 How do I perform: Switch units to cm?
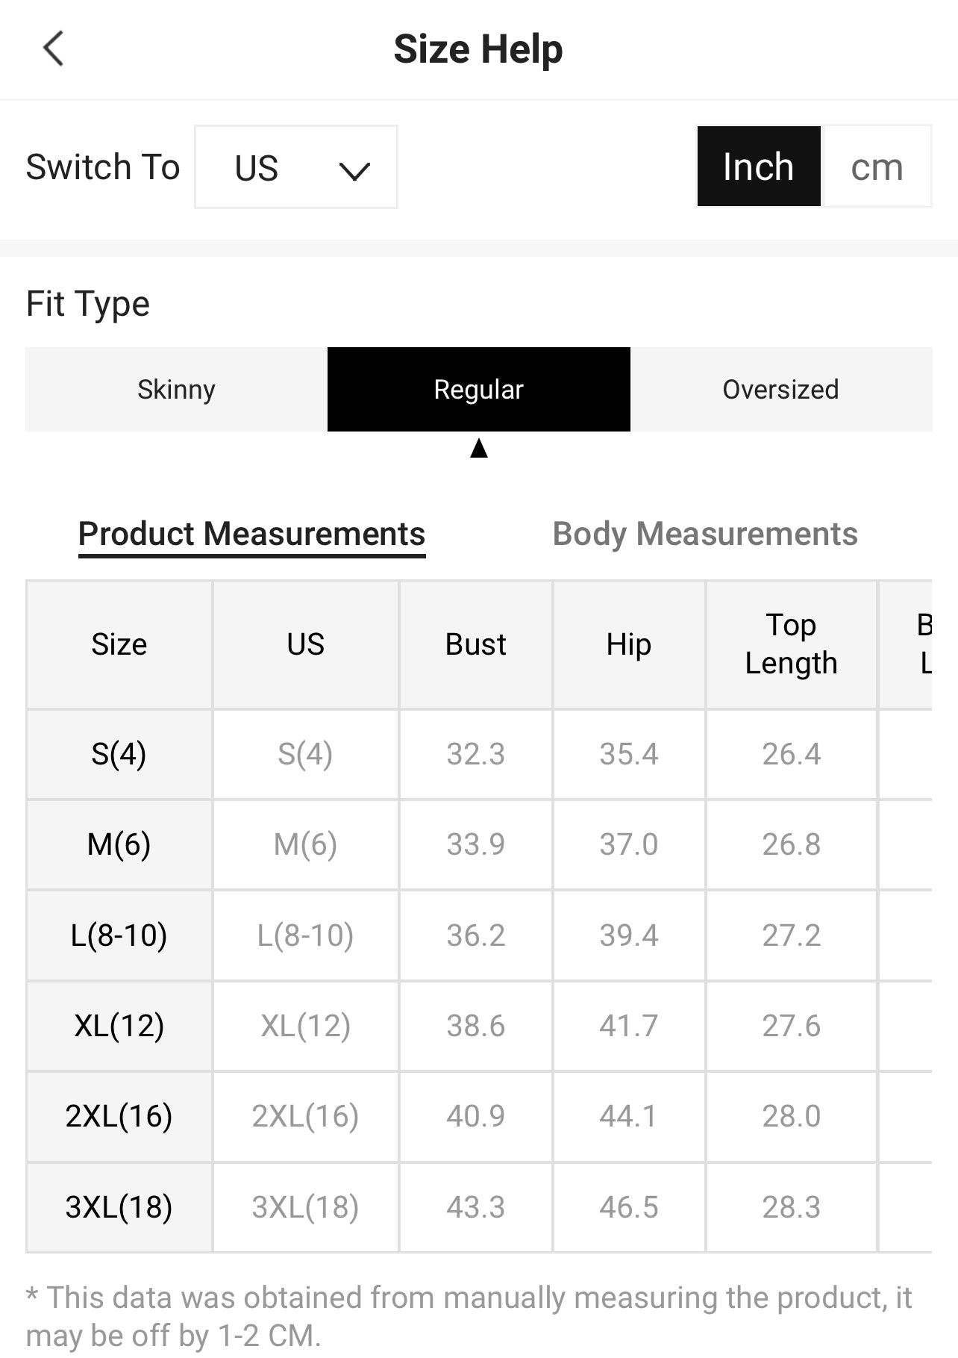click(x=876, y=166)
